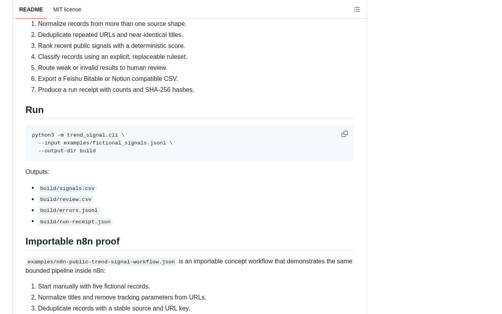Click the python3 -m trend_signal.cli code line

[x=78, y=135]
